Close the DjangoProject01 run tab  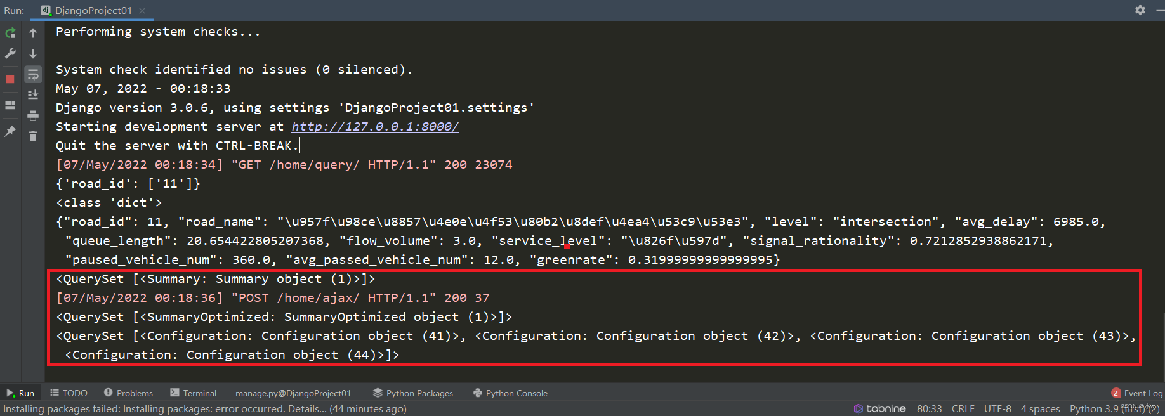coord(142,11)
